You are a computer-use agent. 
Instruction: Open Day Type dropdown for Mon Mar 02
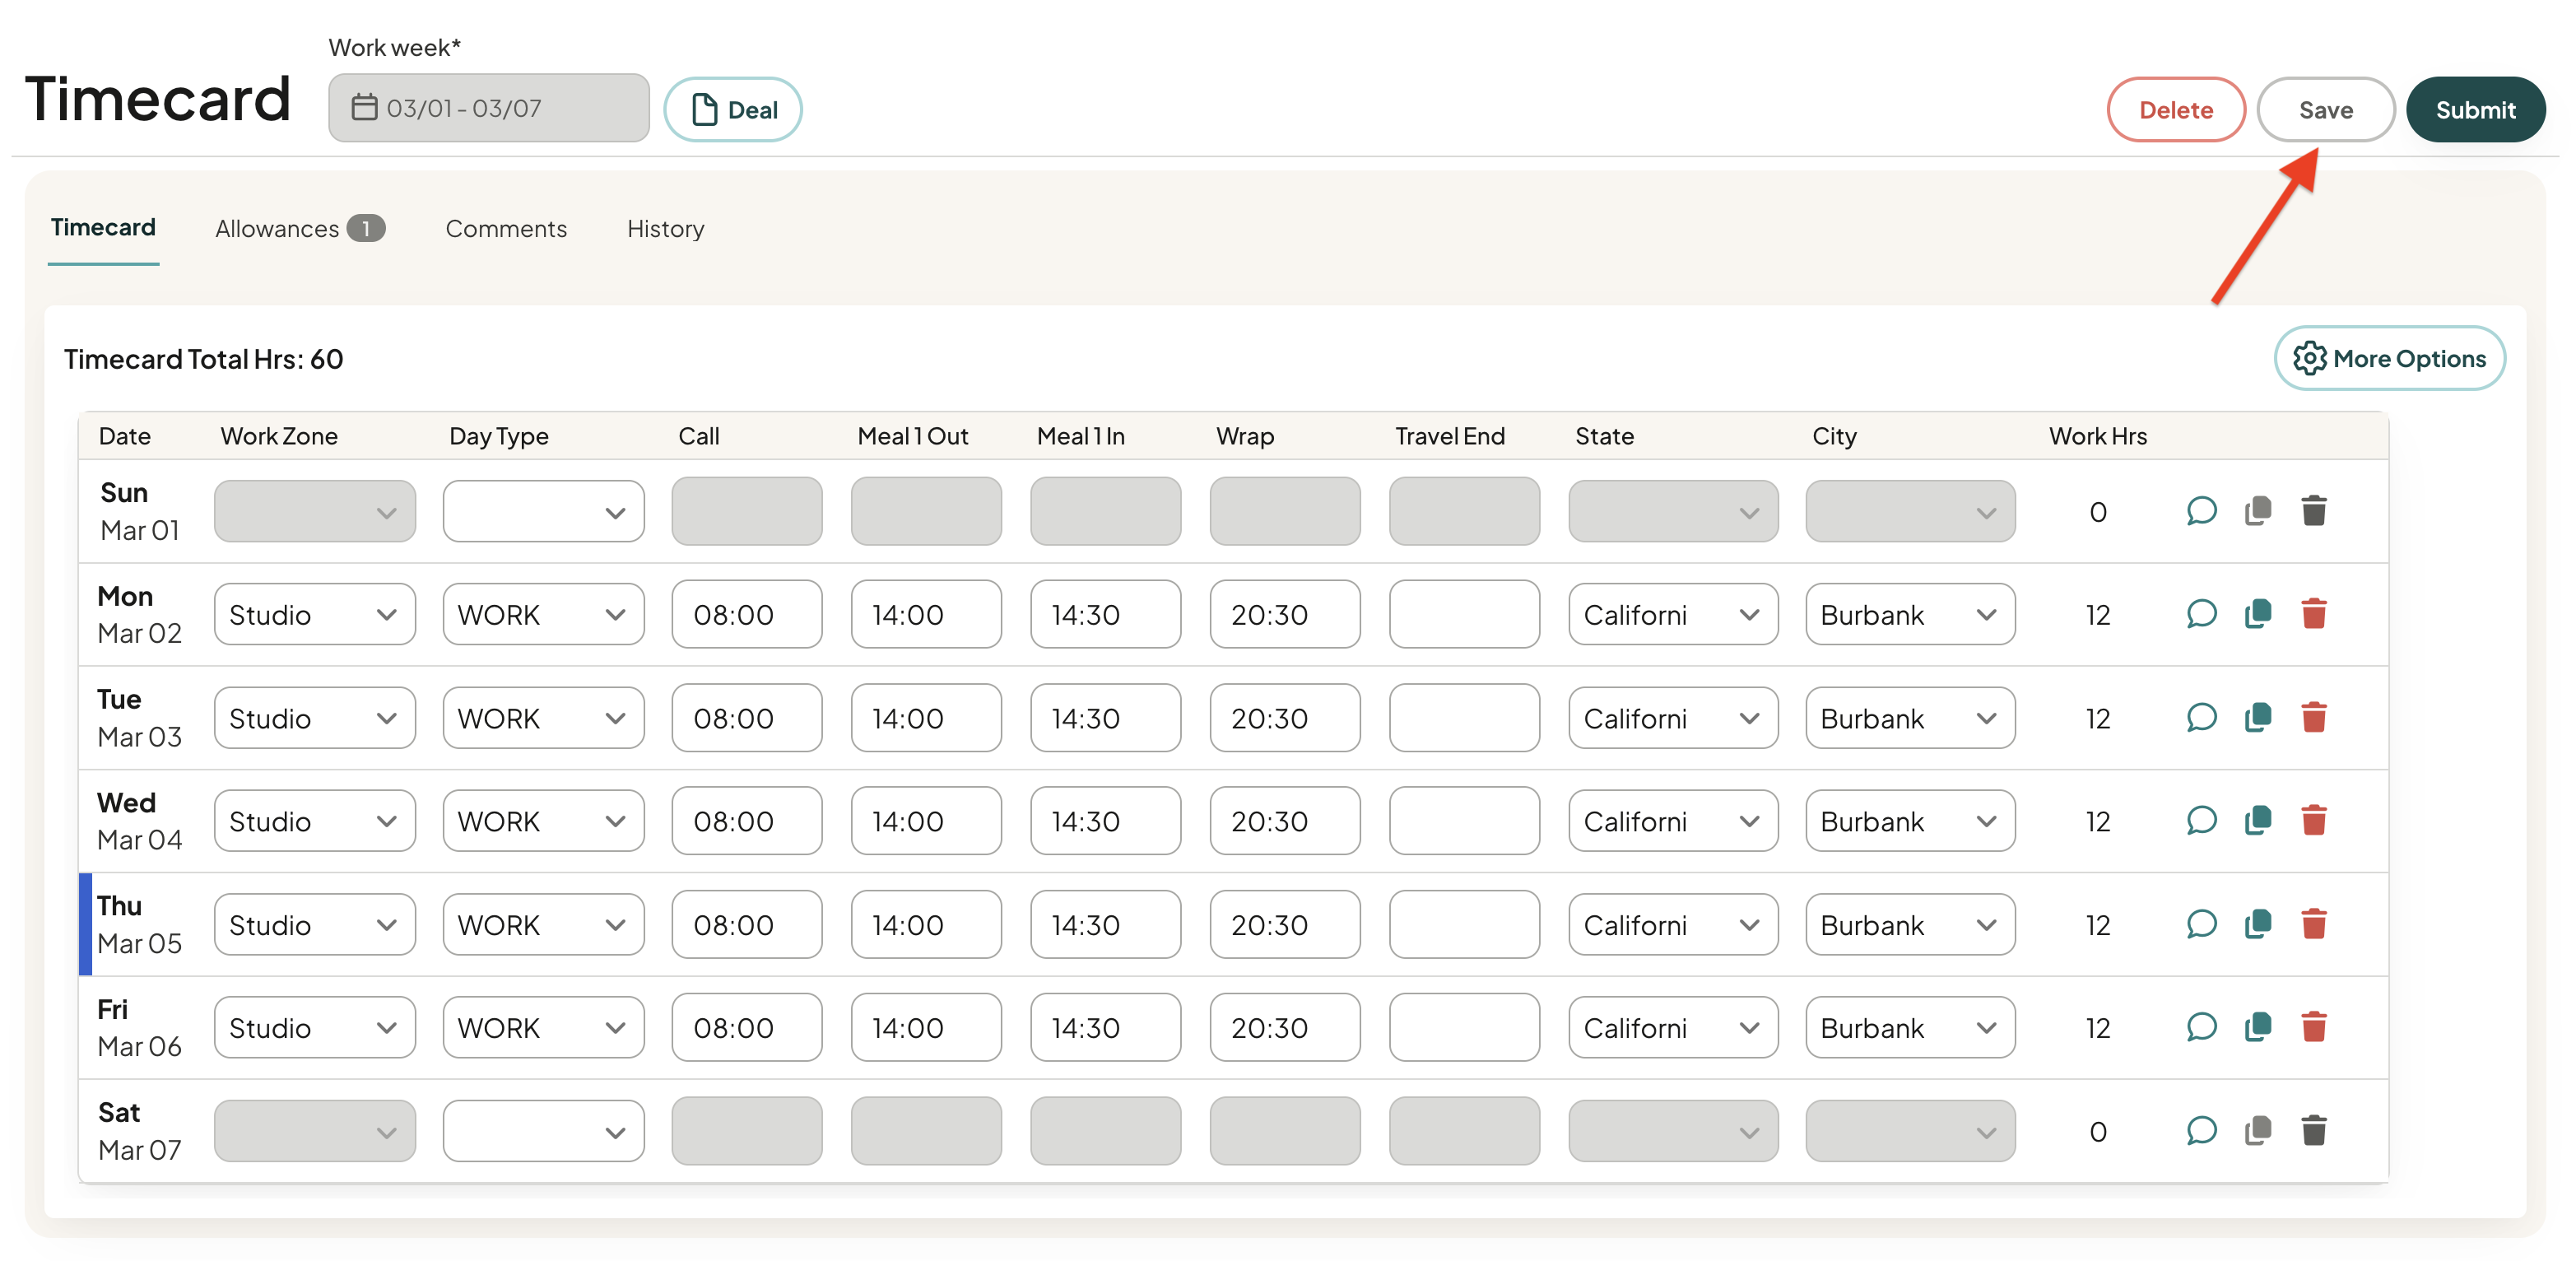pos(543,614)
